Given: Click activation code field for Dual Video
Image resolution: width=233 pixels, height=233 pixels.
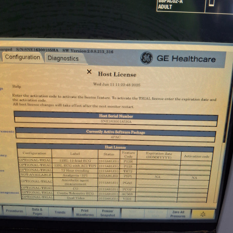Looking at the screenshot, I should pos(192,200).
